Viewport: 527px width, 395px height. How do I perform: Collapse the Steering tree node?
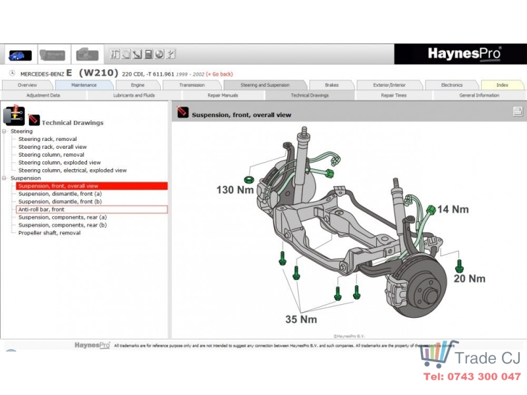pos(5,131)
